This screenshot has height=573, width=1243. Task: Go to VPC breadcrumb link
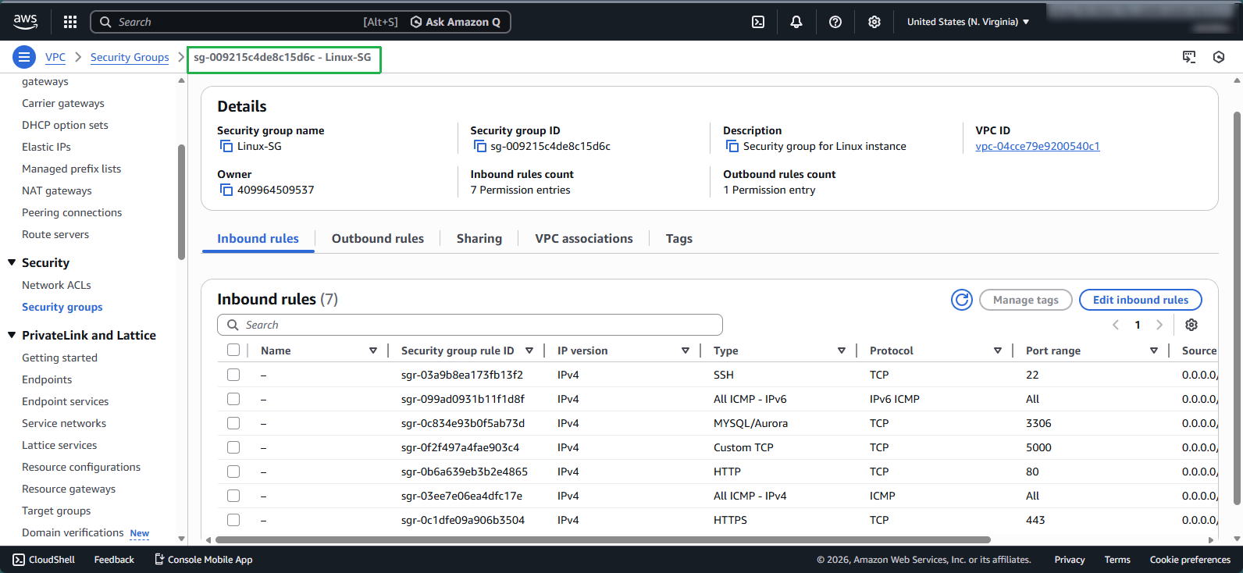coord(55,57)
